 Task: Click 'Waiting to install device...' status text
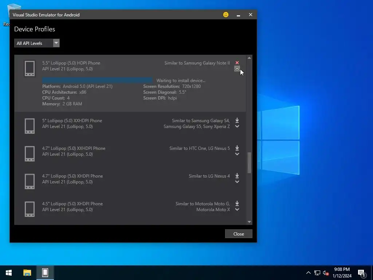181,81
